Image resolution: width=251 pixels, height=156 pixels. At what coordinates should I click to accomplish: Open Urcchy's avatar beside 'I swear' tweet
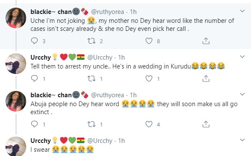click(16, 146)
